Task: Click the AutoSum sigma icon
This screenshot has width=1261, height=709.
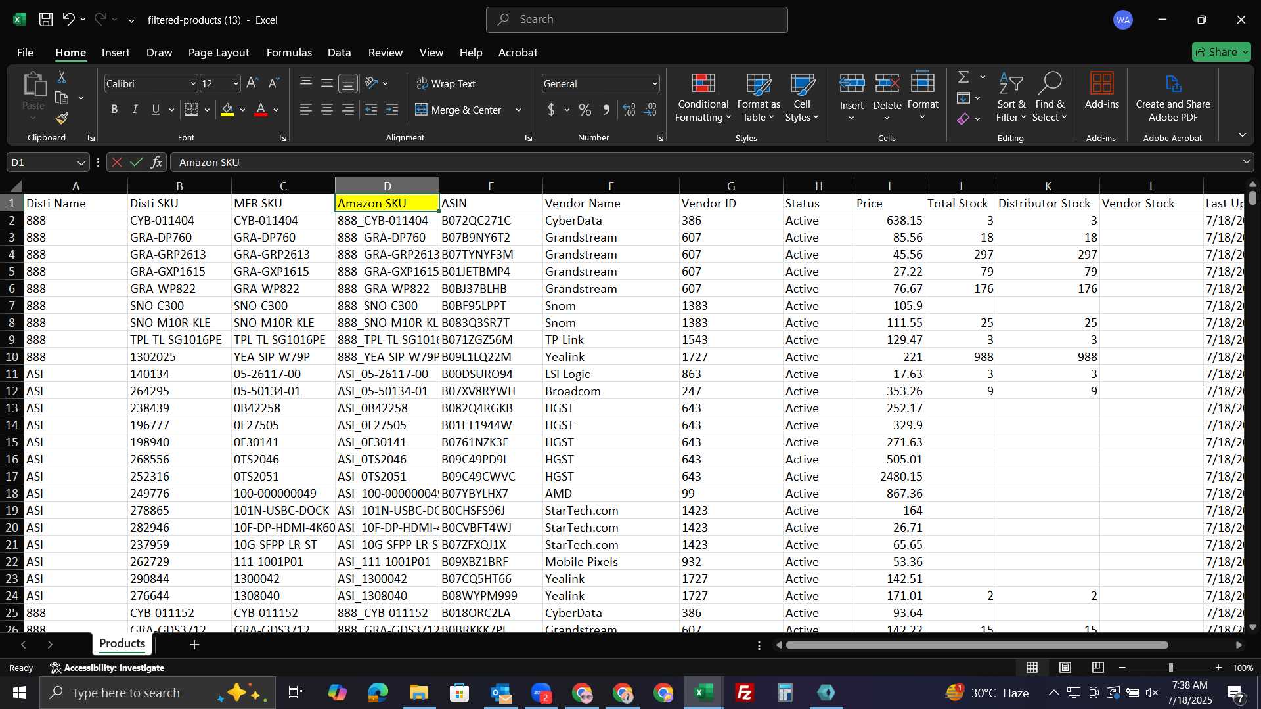Action: [963, 77]
